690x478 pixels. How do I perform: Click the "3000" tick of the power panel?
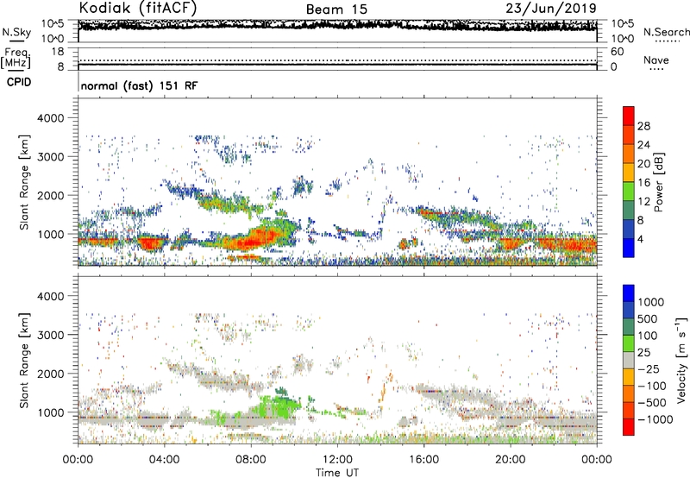(51, 157)
